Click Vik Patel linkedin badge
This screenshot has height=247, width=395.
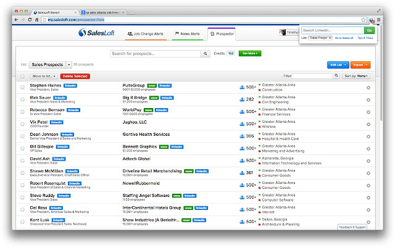pyautogui.click(x=56, y=122)
